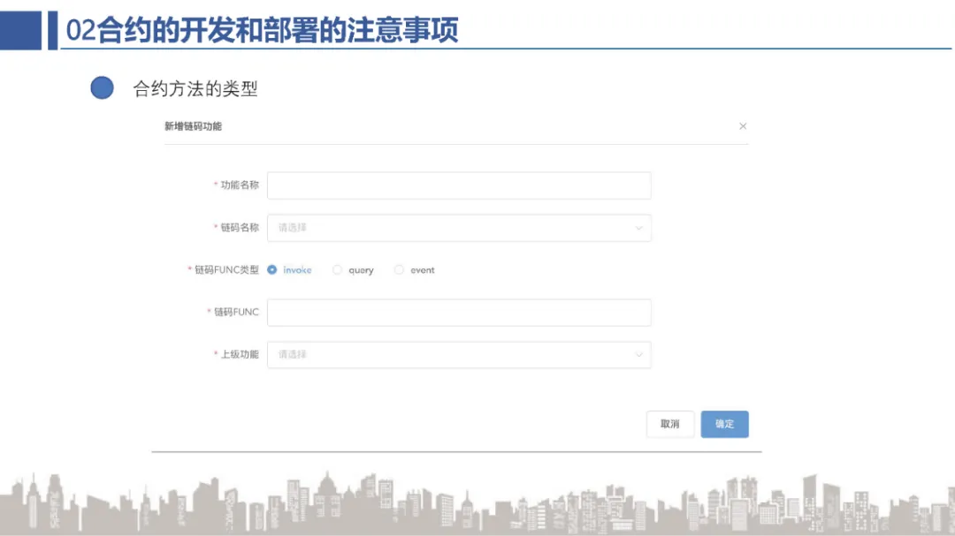955x536 pixels.
Task: Open the 上级功能 dropdown
Action: pyautogui.click(x=459, y=354)
